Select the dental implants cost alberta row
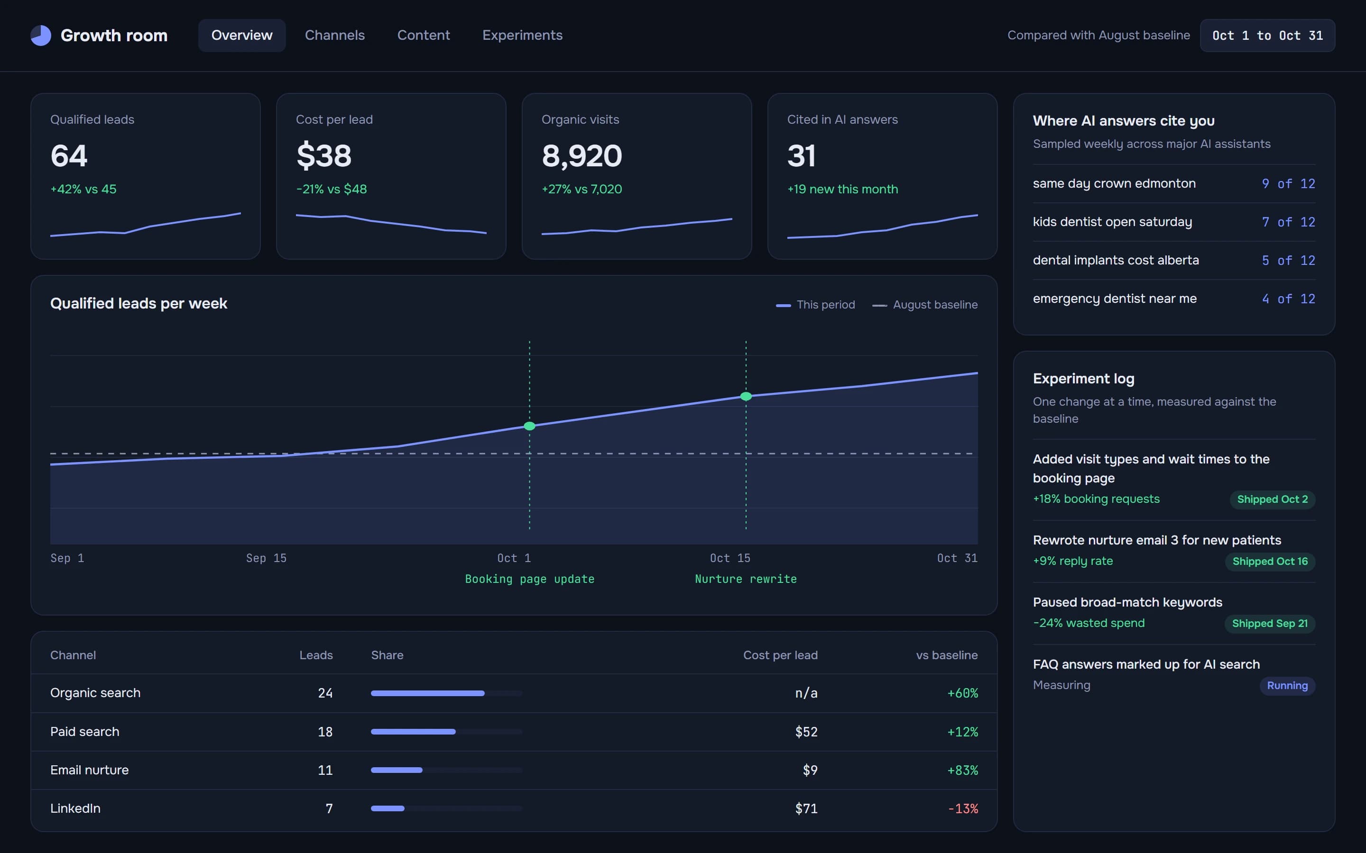The width and height of the screenshot is (1366, 853). coord(1173,260)
